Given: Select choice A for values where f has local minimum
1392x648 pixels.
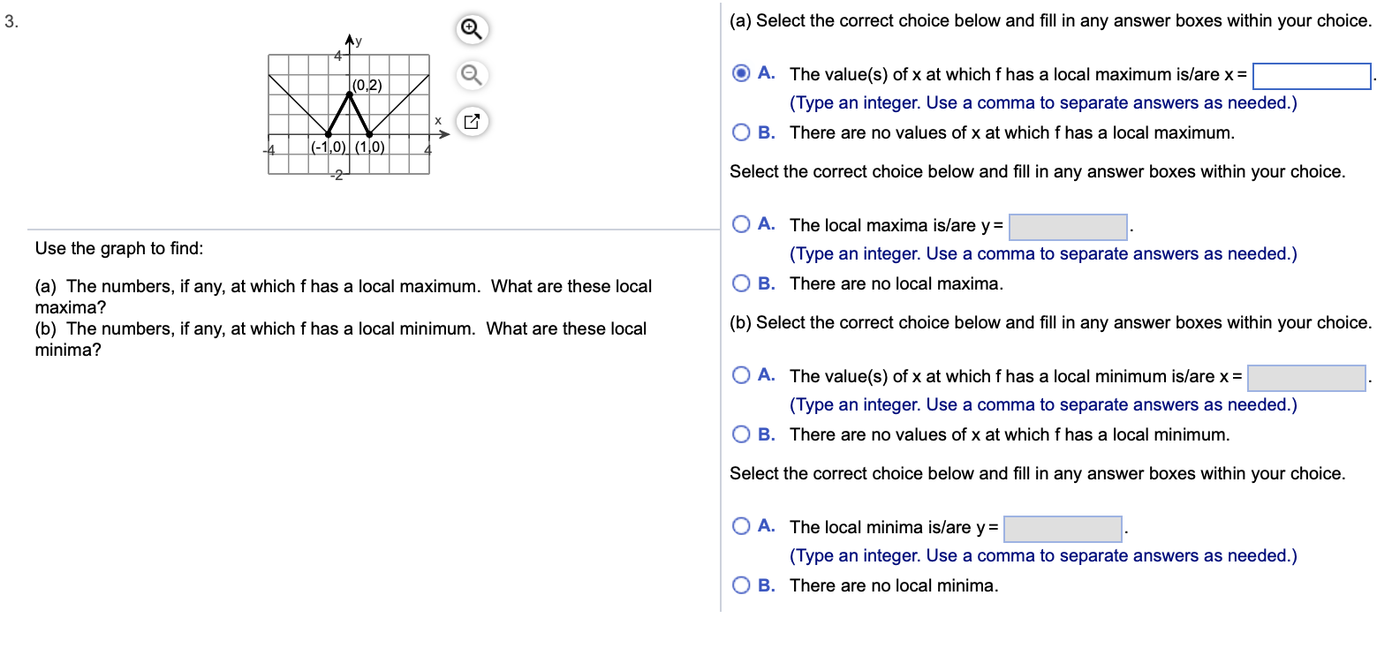Looking at the screenshot, I should tap(740, 375).
